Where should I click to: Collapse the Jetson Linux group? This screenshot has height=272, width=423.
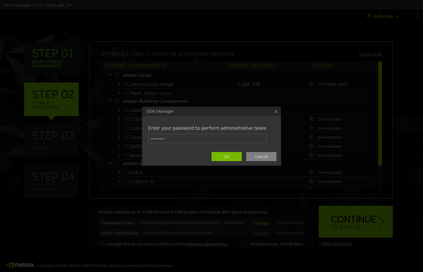tap(110, 75)
